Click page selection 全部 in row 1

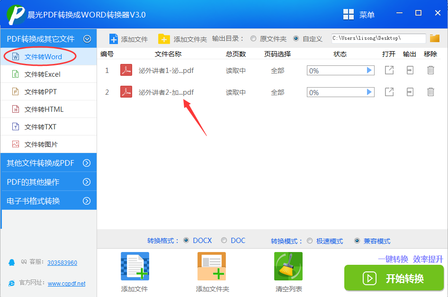(x=278, y=70)
